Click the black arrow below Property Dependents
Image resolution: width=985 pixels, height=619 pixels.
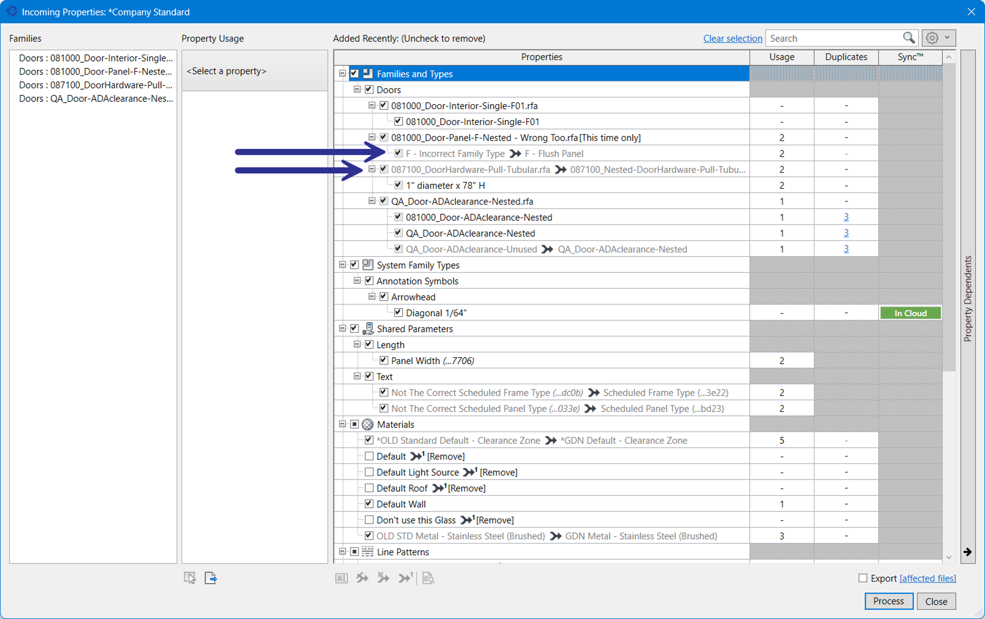[x=968, y=552]
